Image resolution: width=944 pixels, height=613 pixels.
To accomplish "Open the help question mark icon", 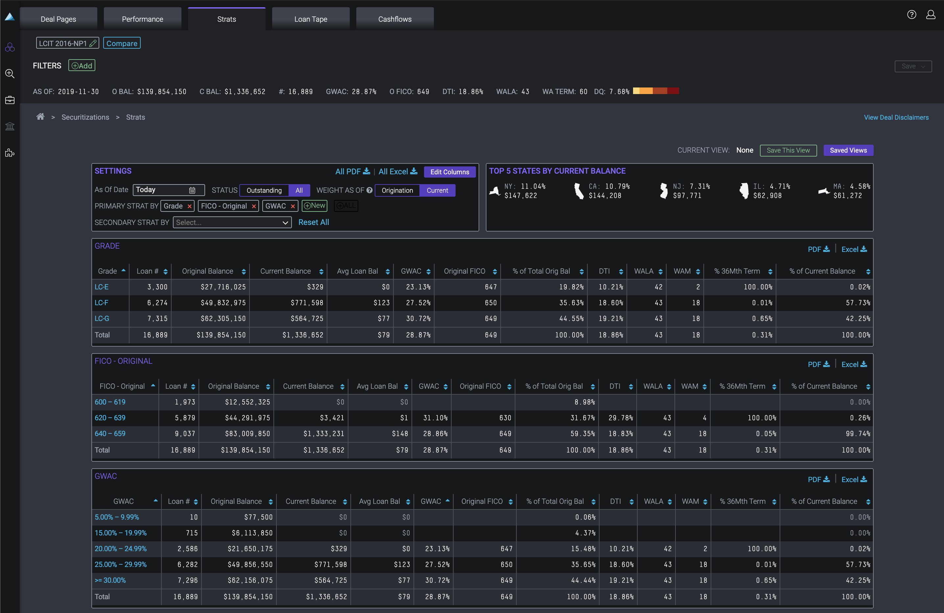I will 911,15.
